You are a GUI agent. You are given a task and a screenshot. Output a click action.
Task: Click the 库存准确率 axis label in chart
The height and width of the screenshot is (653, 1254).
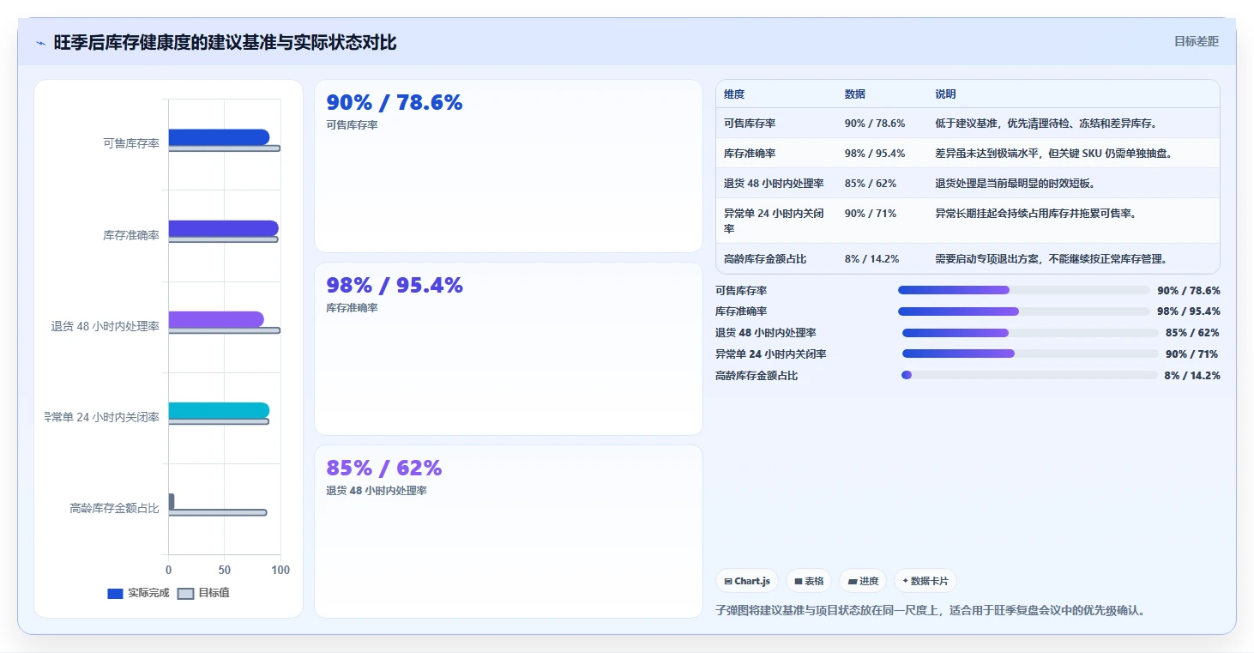[131, 234]
